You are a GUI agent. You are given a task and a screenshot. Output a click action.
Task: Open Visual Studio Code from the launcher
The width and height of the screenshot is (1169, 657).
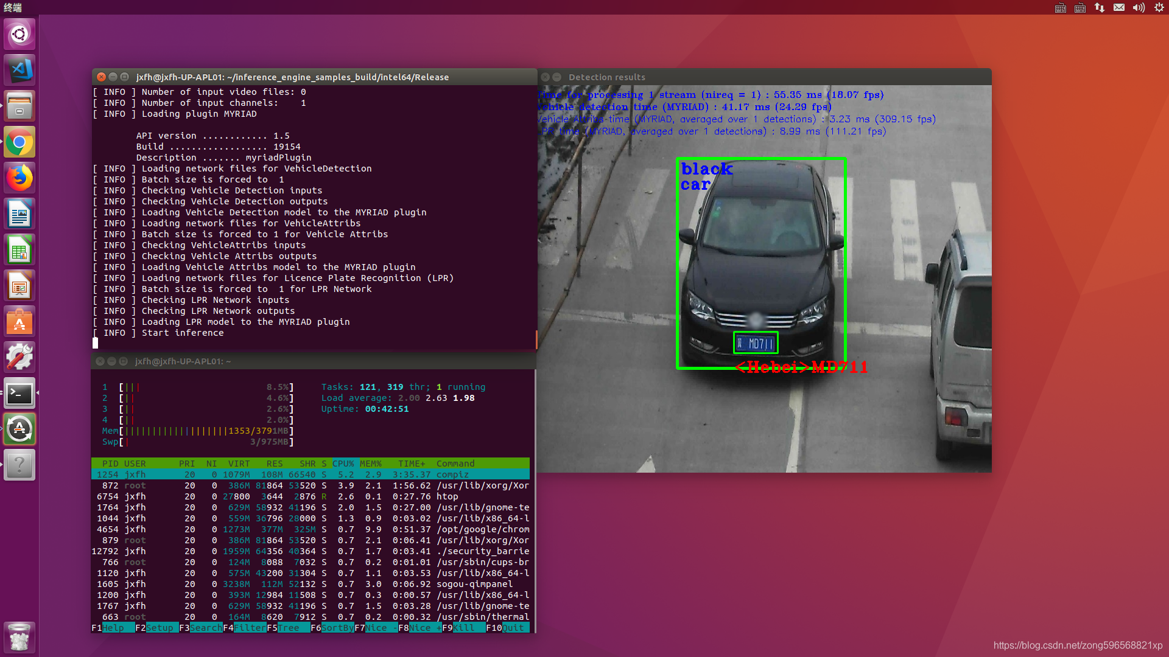click(19, 70)
